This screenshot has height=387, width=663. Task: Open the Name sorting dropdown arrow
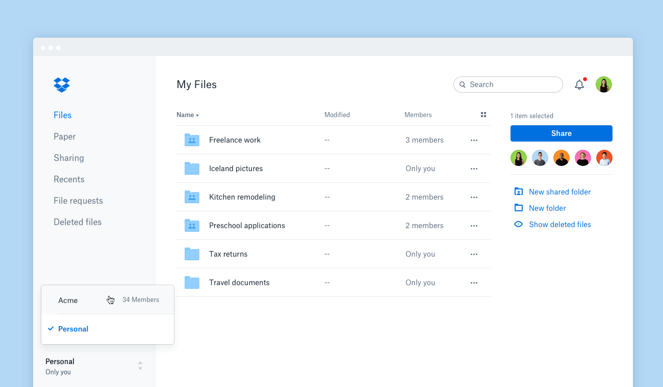(197, 115)
